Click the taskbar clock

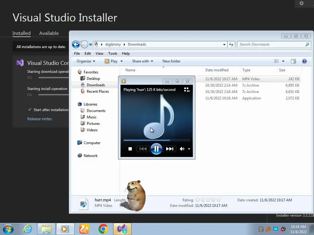[298, 229]
